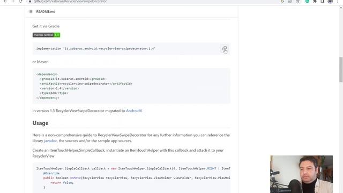Click the 'Create an ItemTouchHelper.SimpleCallback' paragraph

[128, 153]
